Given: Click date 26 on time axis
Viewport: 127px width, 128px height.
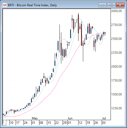Looking at the screenshot, I should pyautogui.click(x=96, y=123).
